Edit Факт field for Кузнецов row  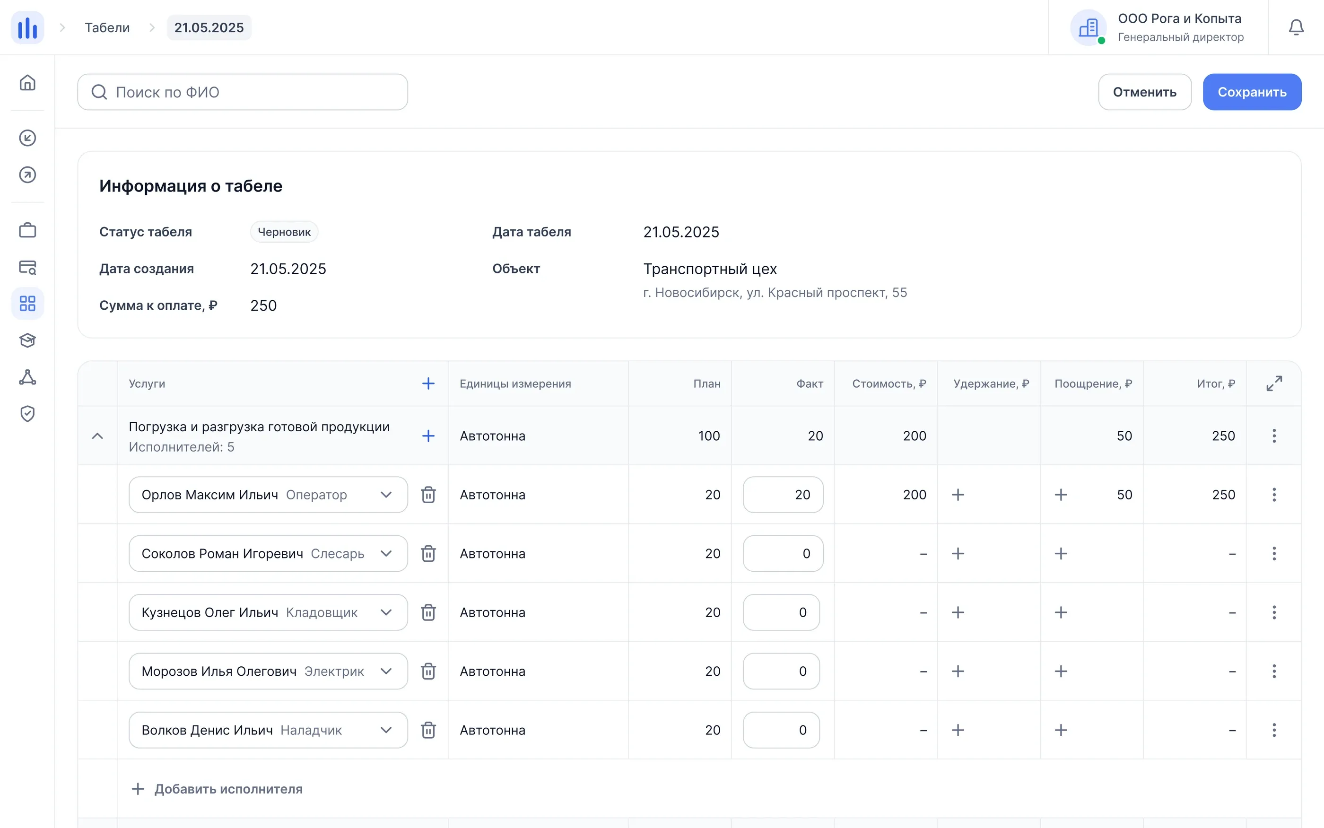tap(781, 612)
